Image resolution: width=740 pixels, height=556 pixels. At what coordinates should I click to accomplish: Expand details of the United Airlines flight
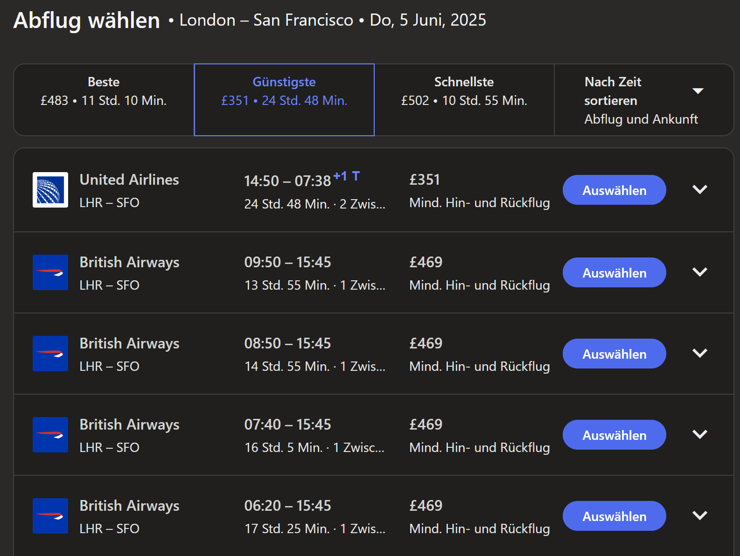pos(700,189)
